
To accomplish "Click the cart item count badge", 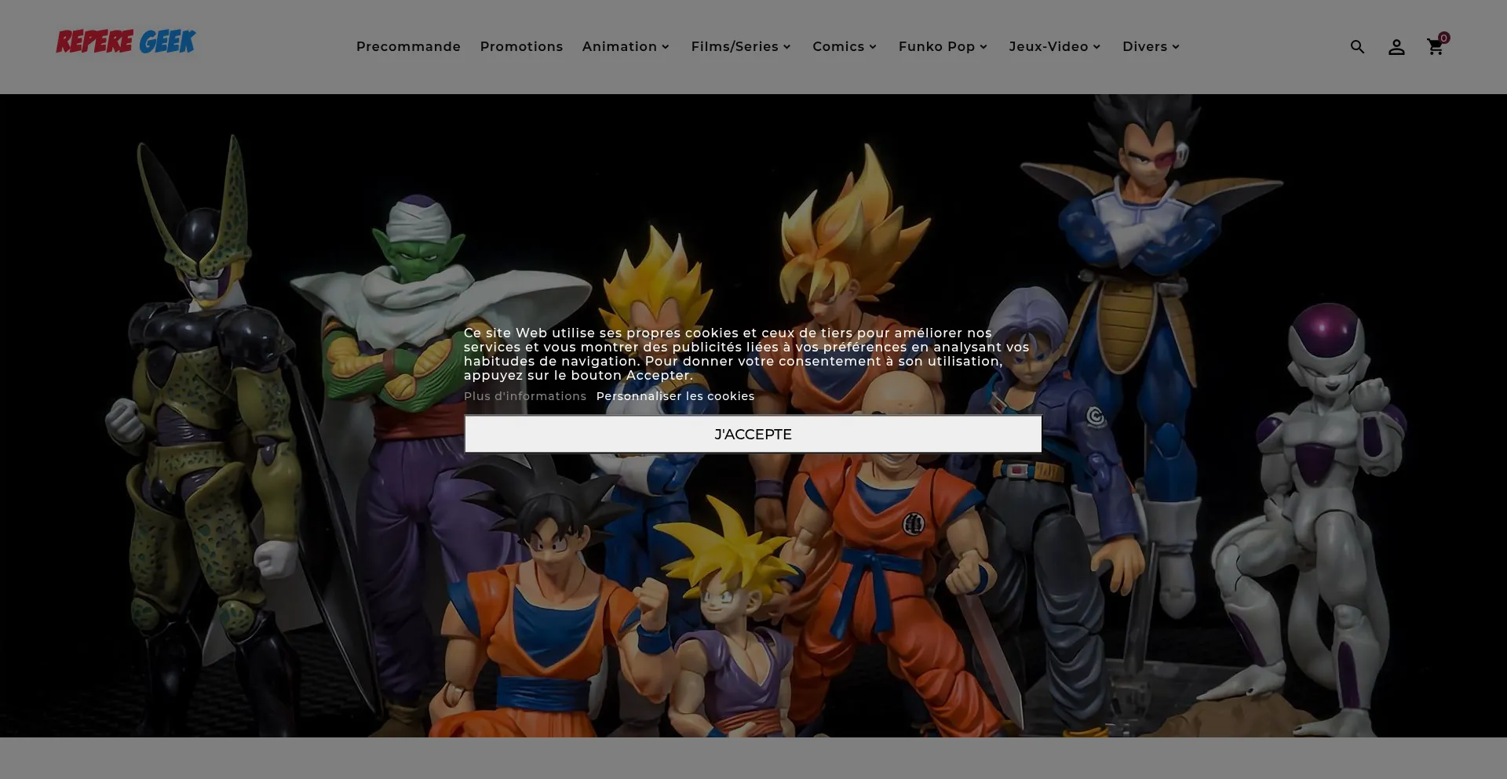I will [x=1444, y=38].
